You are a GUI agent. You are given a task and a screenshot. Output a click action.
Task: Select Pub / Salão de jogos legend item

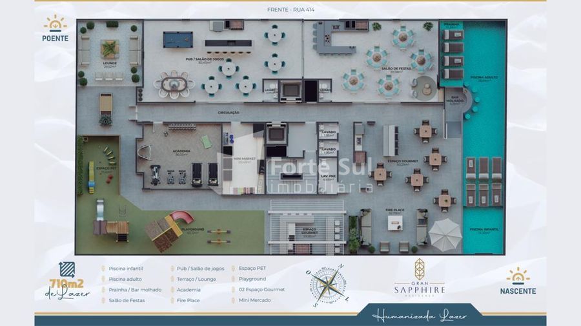coord(201,269)
